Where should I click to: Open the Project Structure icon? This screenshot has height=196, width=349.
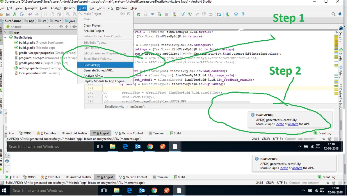(x=219, y=14)
